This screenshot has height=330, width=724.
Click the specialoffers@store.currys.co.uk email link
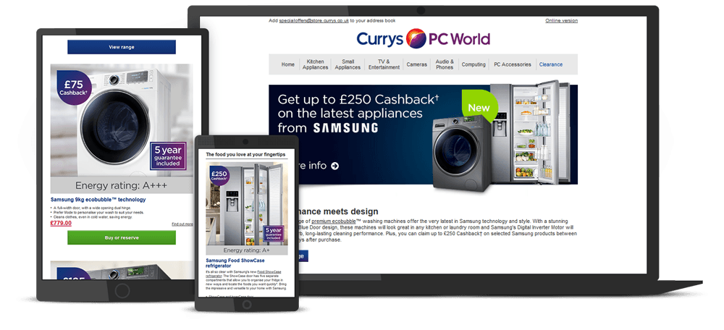(x=314, y=21)
